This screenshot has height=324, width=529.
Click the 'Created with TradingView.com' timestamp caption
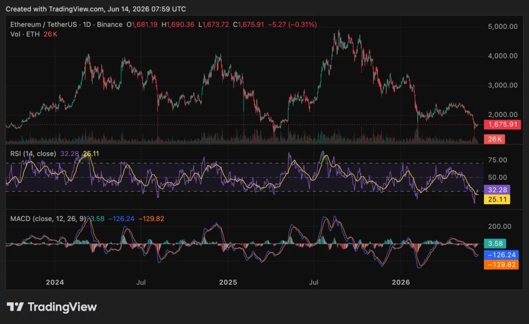(x=96, y=9)
